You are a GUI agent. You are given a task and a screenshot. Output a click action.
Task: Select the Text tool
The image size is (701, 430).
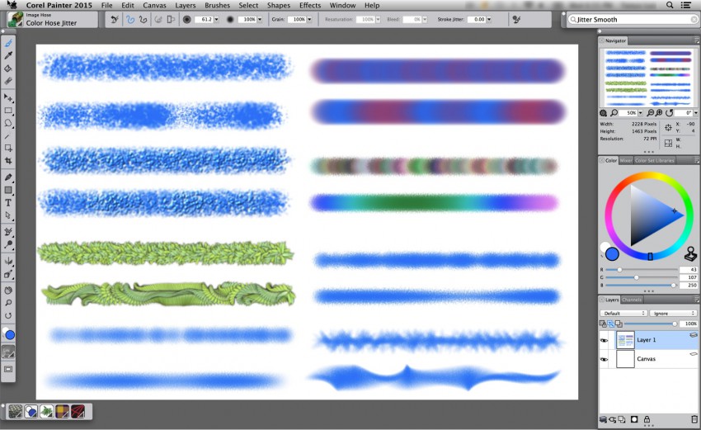8,203
